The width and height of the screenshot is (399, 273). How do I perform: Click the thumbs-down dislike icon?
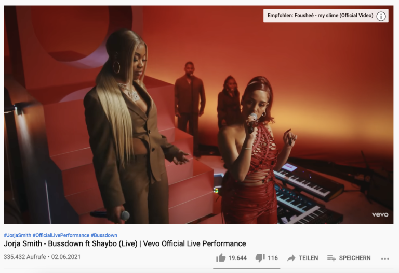[260, 258]
